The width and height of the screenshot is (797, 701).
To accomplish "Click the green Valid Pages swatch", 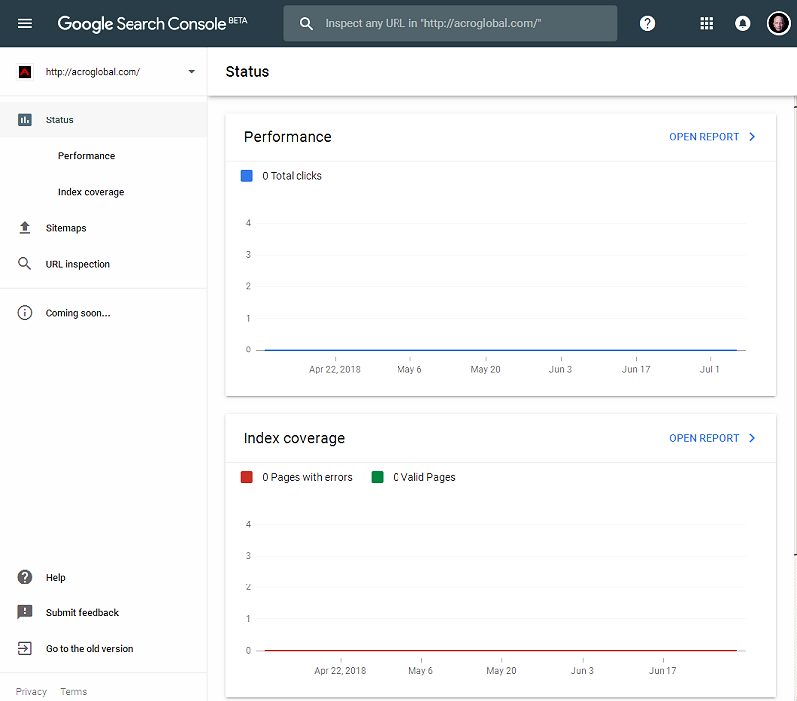I will click(378, 477).
